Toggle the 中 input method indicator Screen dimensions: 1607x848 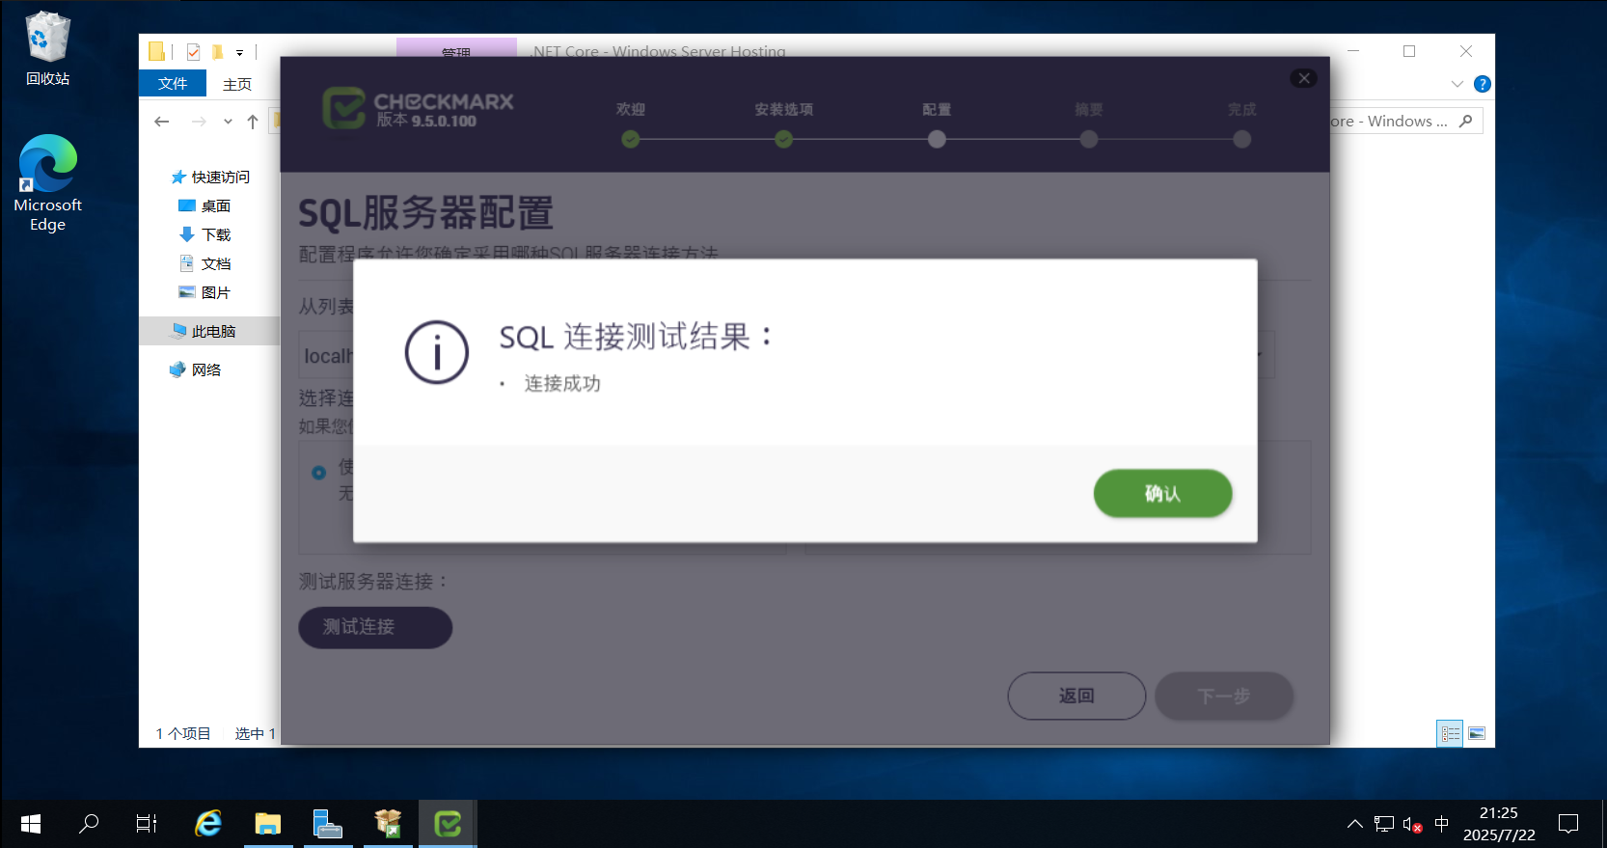1442,824
